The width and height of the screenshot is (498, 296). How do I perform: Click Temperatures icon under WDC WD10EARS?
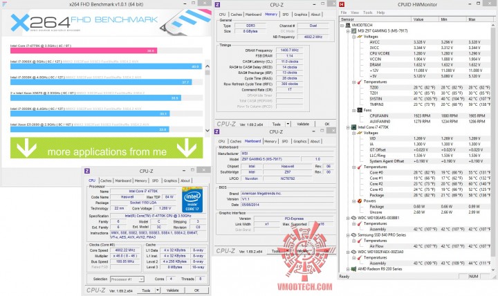(x=360, y=223)
